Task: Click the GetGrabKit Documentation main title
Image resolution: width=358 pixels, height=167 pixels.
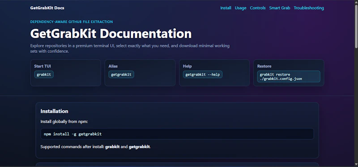Action: click(111, 34)
